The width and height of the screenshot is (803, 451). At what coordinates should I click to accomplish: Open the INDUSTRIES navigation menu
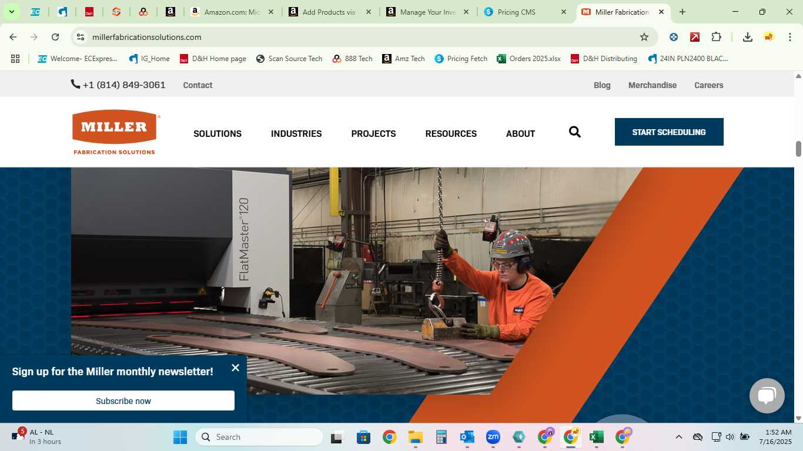[296, 134]
